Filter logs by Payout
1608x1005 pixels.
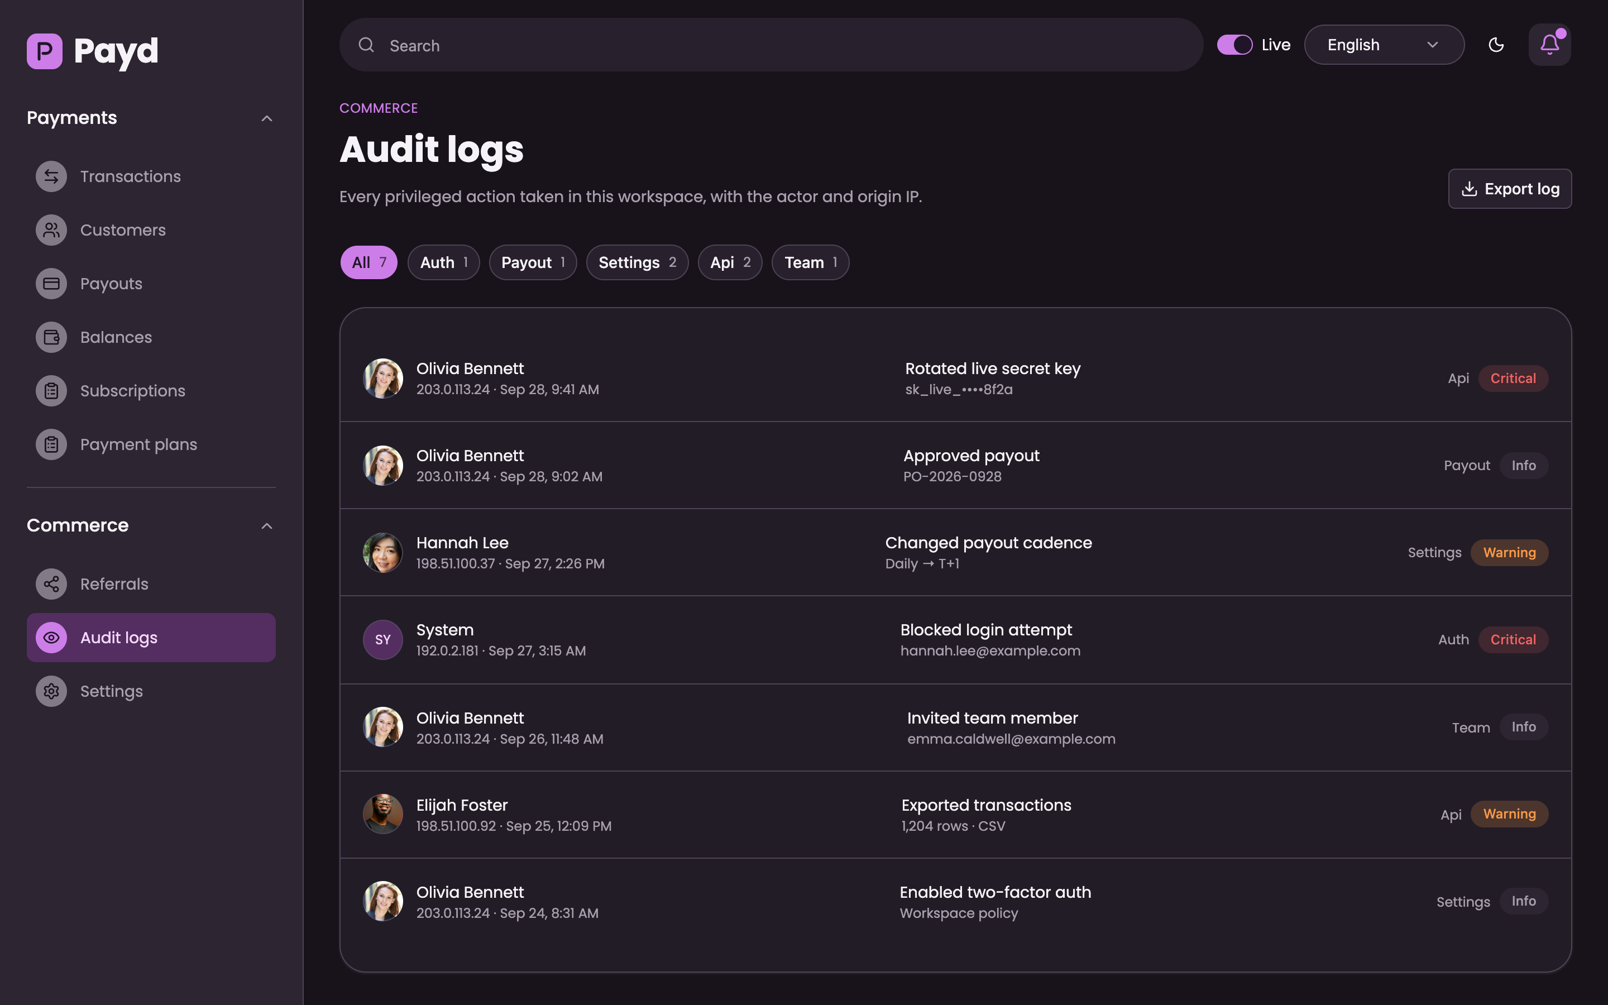533,262
